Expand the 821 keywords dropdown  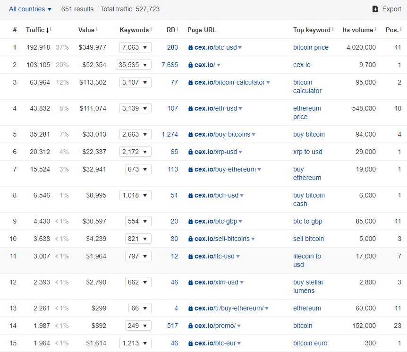pos(138,239)
